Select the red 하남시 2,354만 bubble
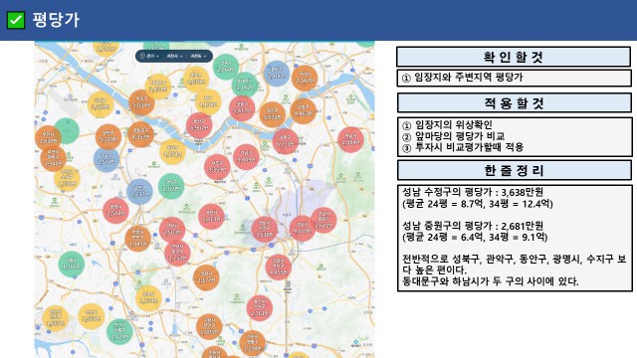637x358 pixels. [350, 139]
